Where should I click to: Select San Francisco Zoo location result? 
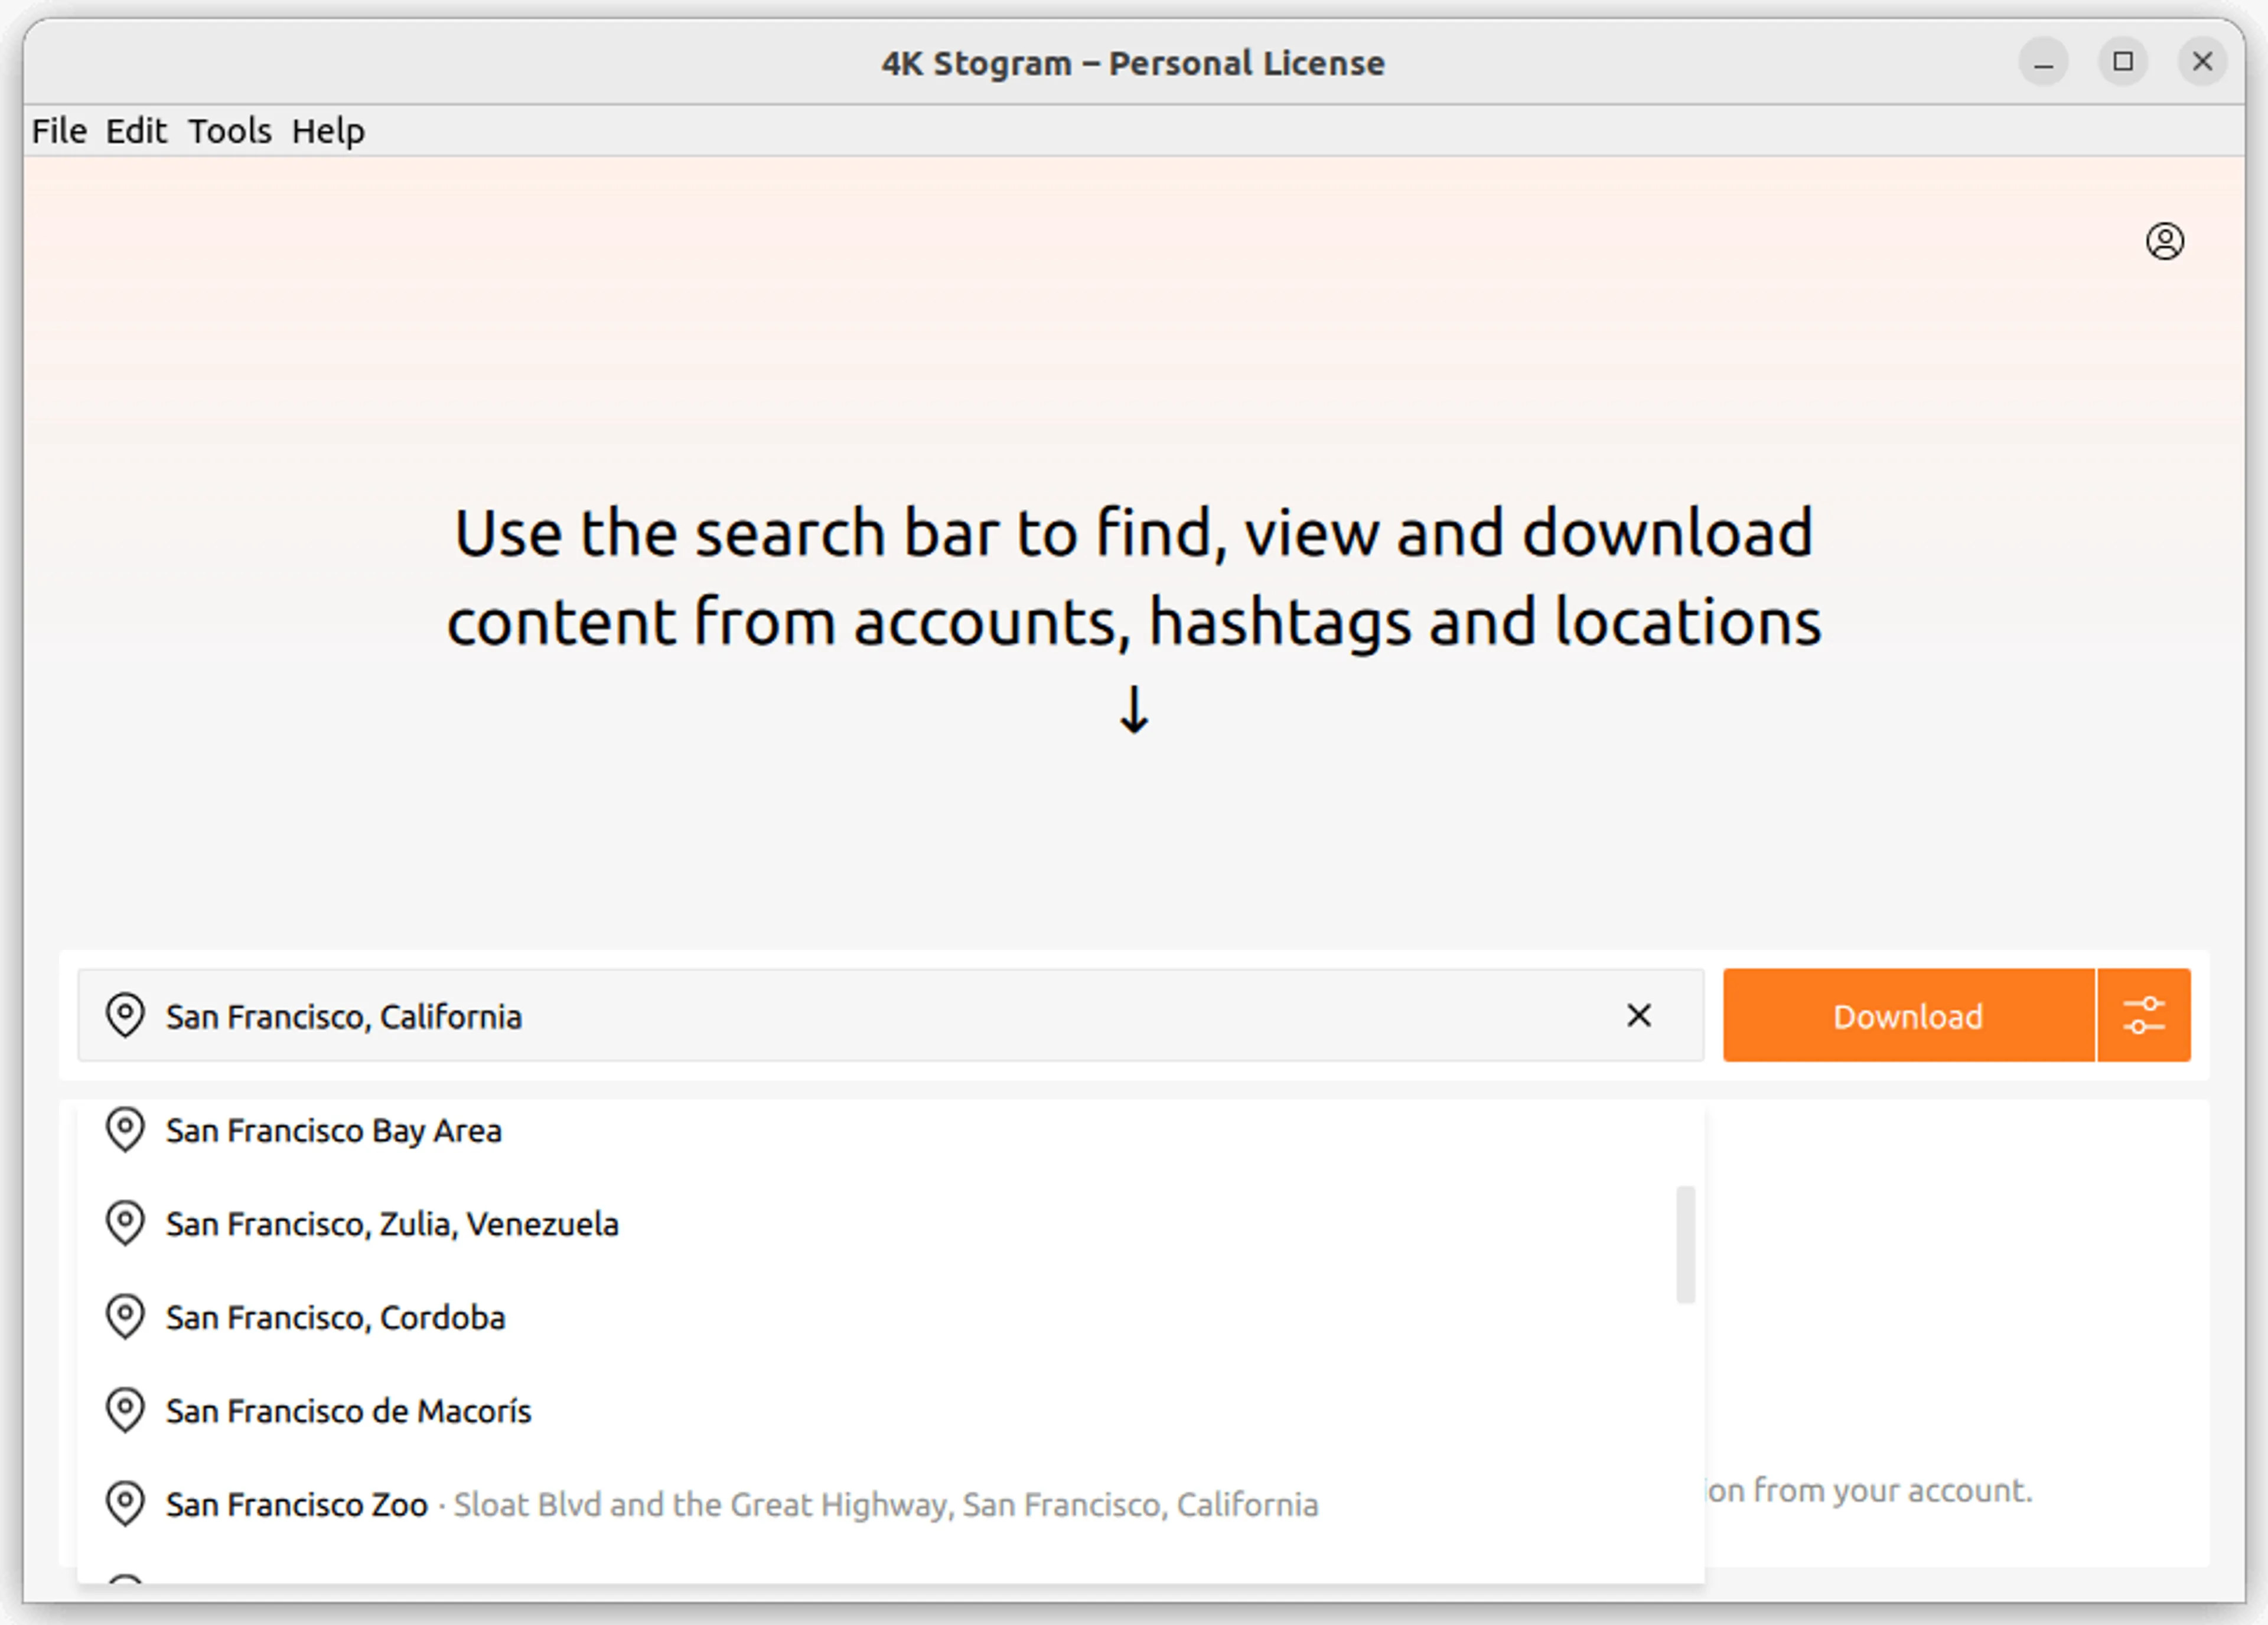coord(297,1505)
